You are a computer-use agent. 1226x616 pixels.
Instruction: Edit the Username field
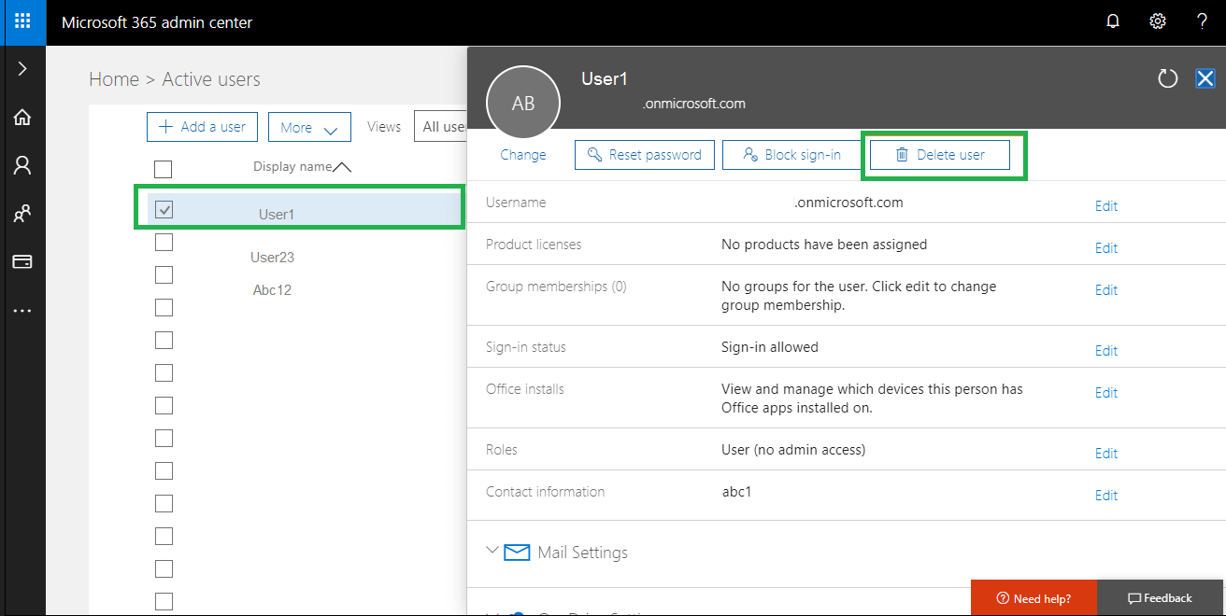1106,206
